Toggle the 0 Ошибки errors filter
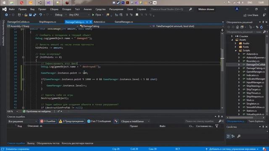The height and width of the screenshot is (151, 269). [48, 121]
